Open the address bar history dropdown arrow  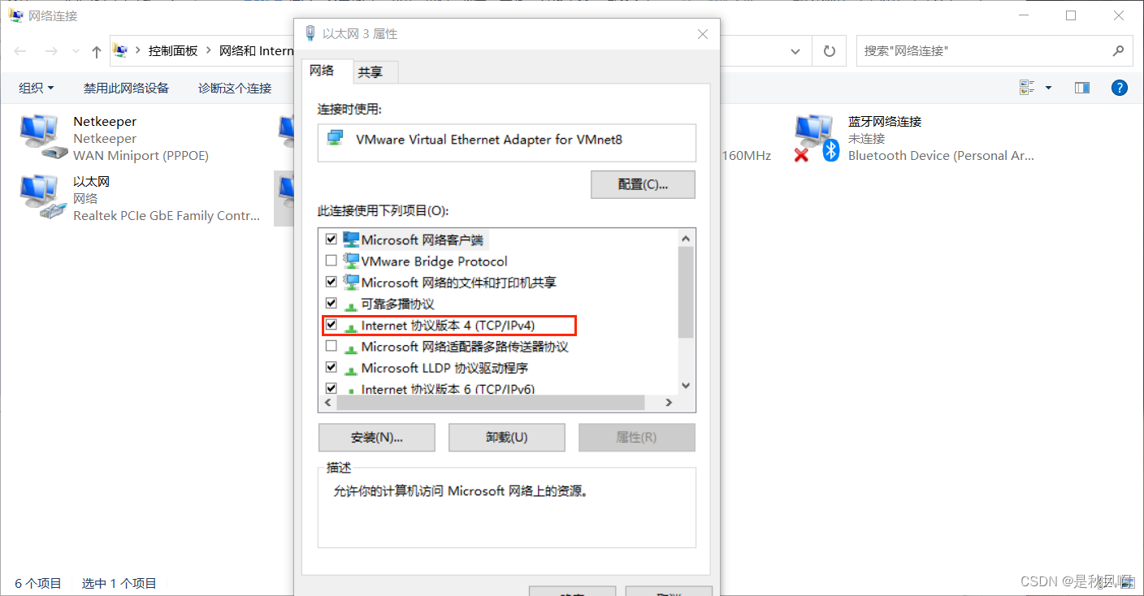(795, 51)
